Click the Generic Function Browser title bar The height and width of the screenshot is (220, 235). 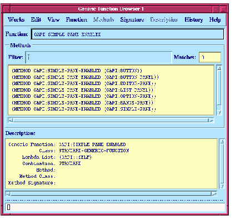point(111,9)
